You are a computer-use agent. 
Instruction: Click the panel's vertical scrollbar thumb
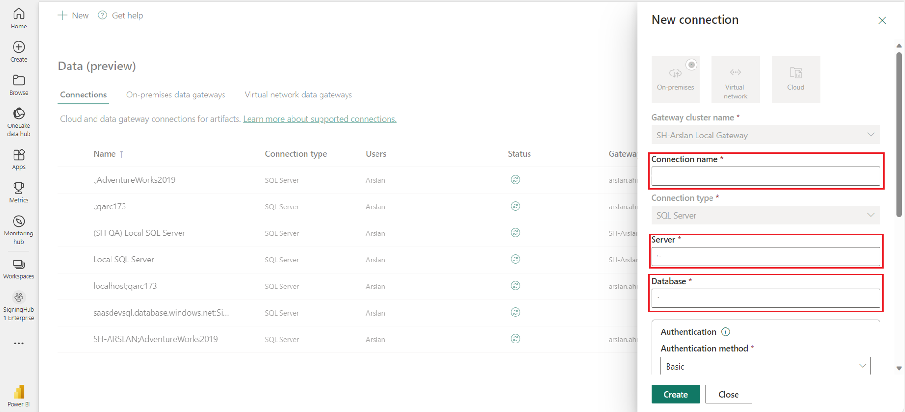click(899, 134)
